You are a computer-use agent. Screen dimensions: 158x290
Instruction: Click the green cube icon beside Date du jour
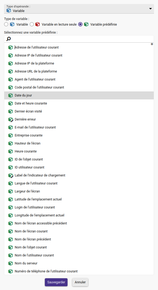click(x=11, y=95)
